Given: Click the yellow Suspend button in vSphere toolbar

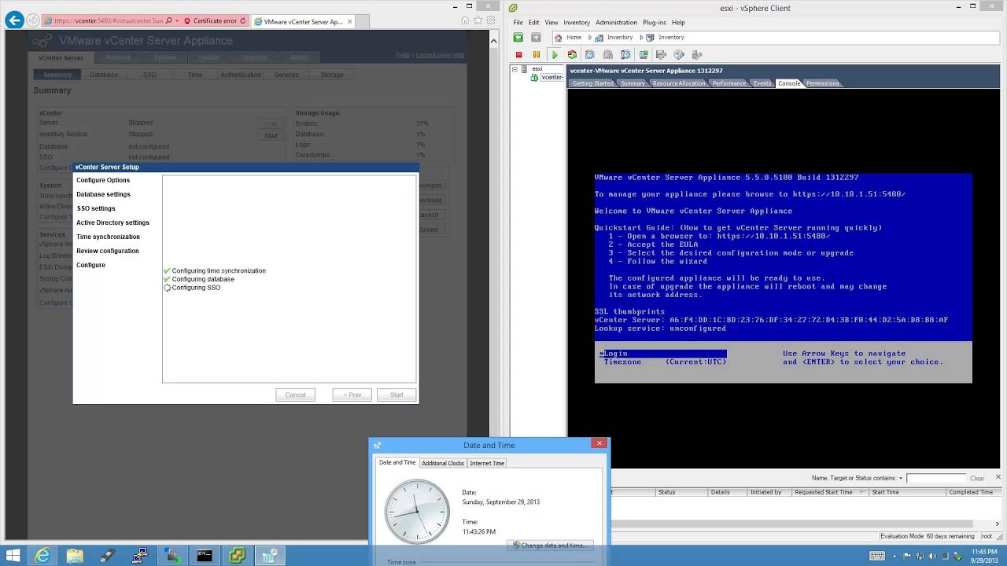Looking at the screenshot, I should [x=537, y=55].
